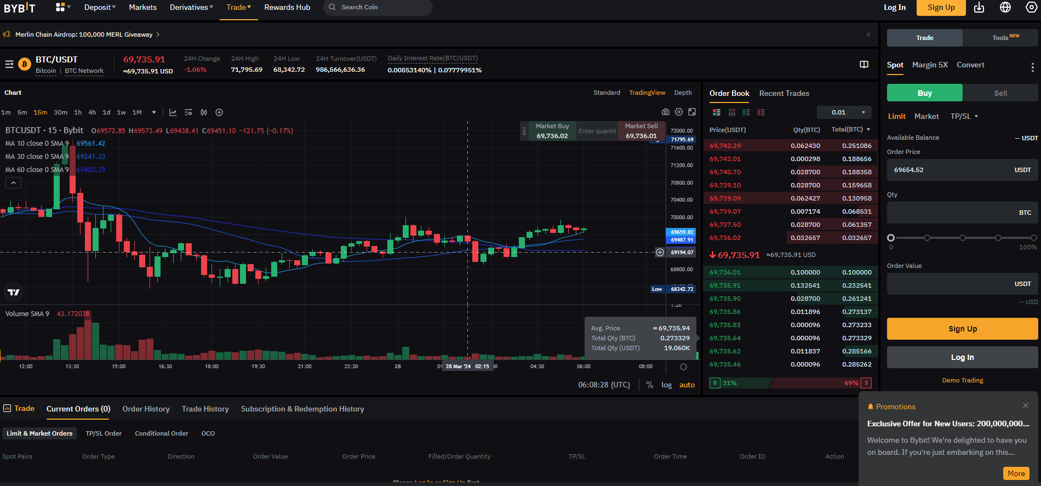Show only buy orders in order book
This screenshot has height=486, width=1041.
(x=746, y=112)
